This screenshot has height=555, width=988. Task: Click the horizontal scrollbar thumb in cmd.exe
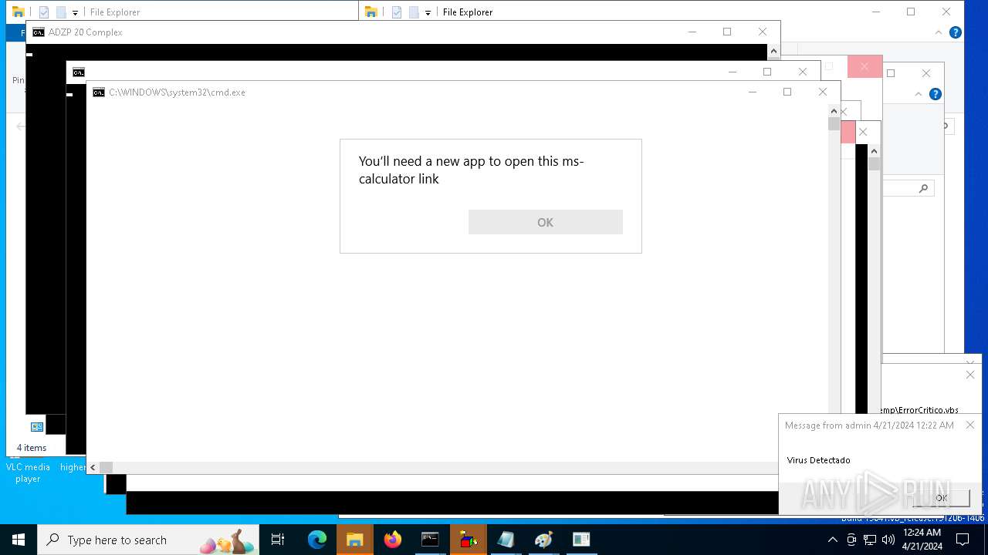106,467
